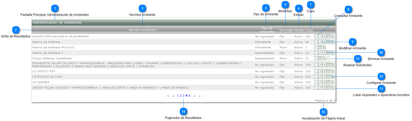This screenshot has width=412, height=121.
Task: Sort grid by Movilidad column header
Action: tap(286, 30)
